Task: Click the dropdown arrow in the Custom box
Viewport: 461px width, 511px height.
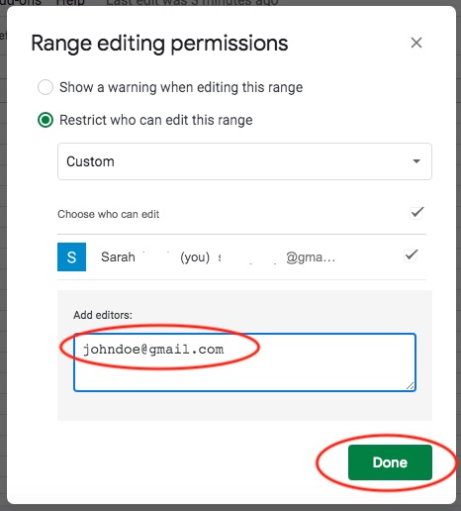Action: pos(416,161)
